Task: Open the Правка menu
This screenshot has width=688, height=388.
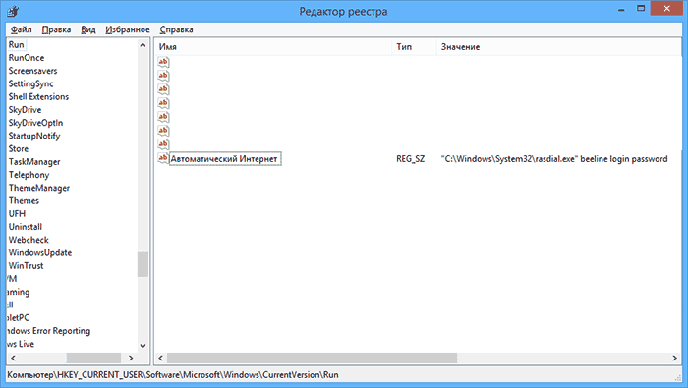Action: pos(56,29)
